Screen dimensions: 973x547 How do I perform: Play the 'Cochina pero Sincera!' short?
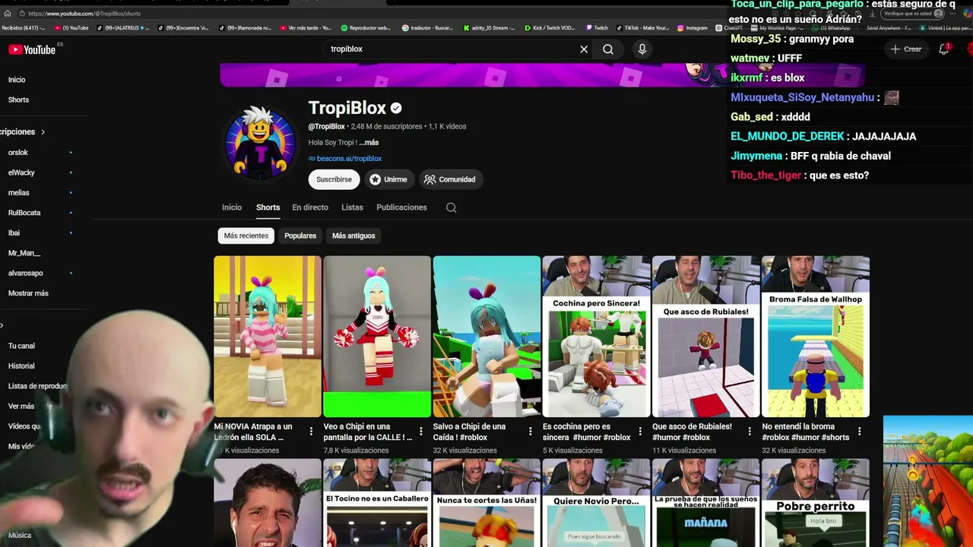(596, 337)
